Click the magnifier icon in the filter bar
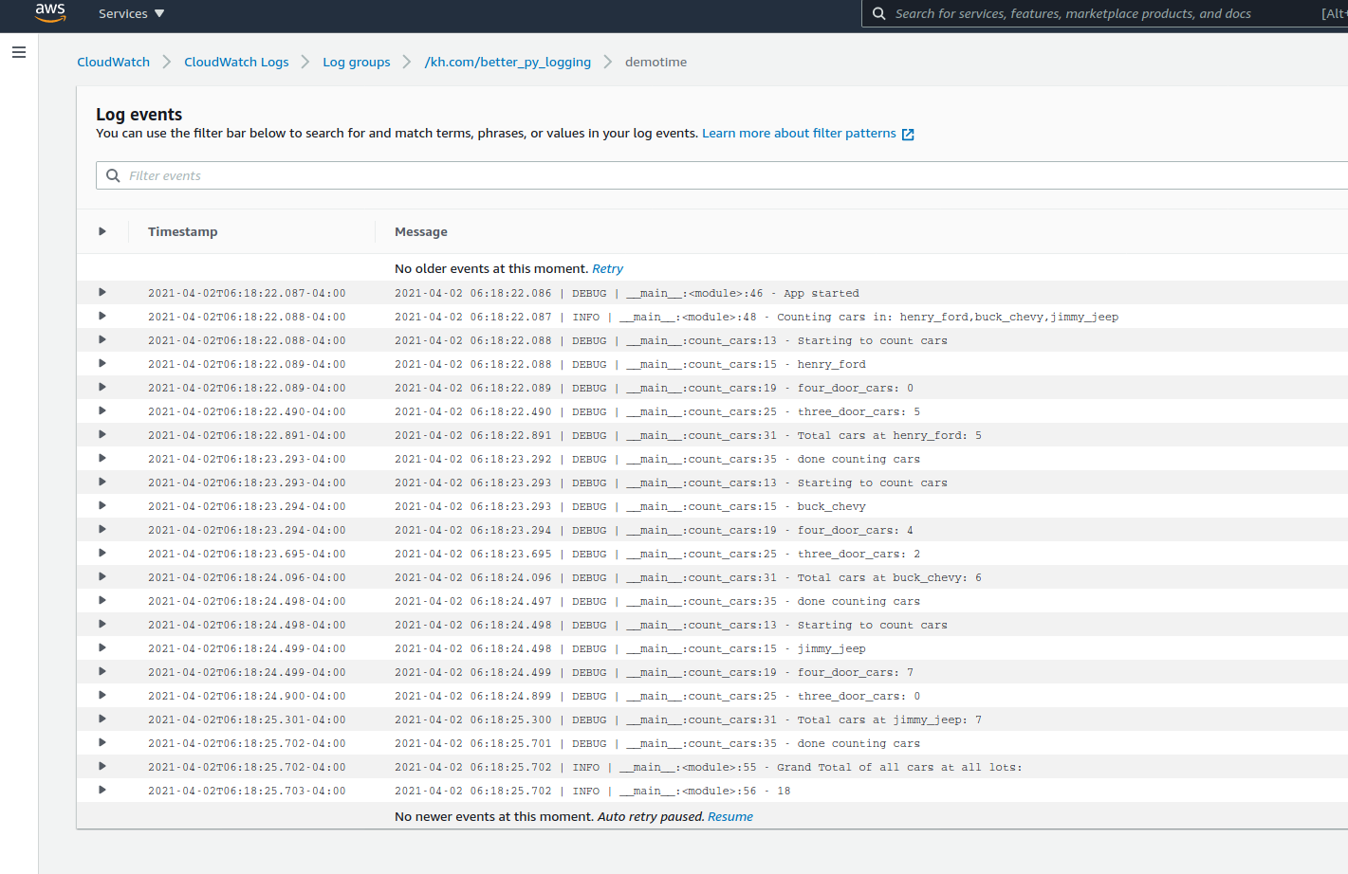Image resolution: width=1348 pixels, height=874 pixels. (113, 175)
